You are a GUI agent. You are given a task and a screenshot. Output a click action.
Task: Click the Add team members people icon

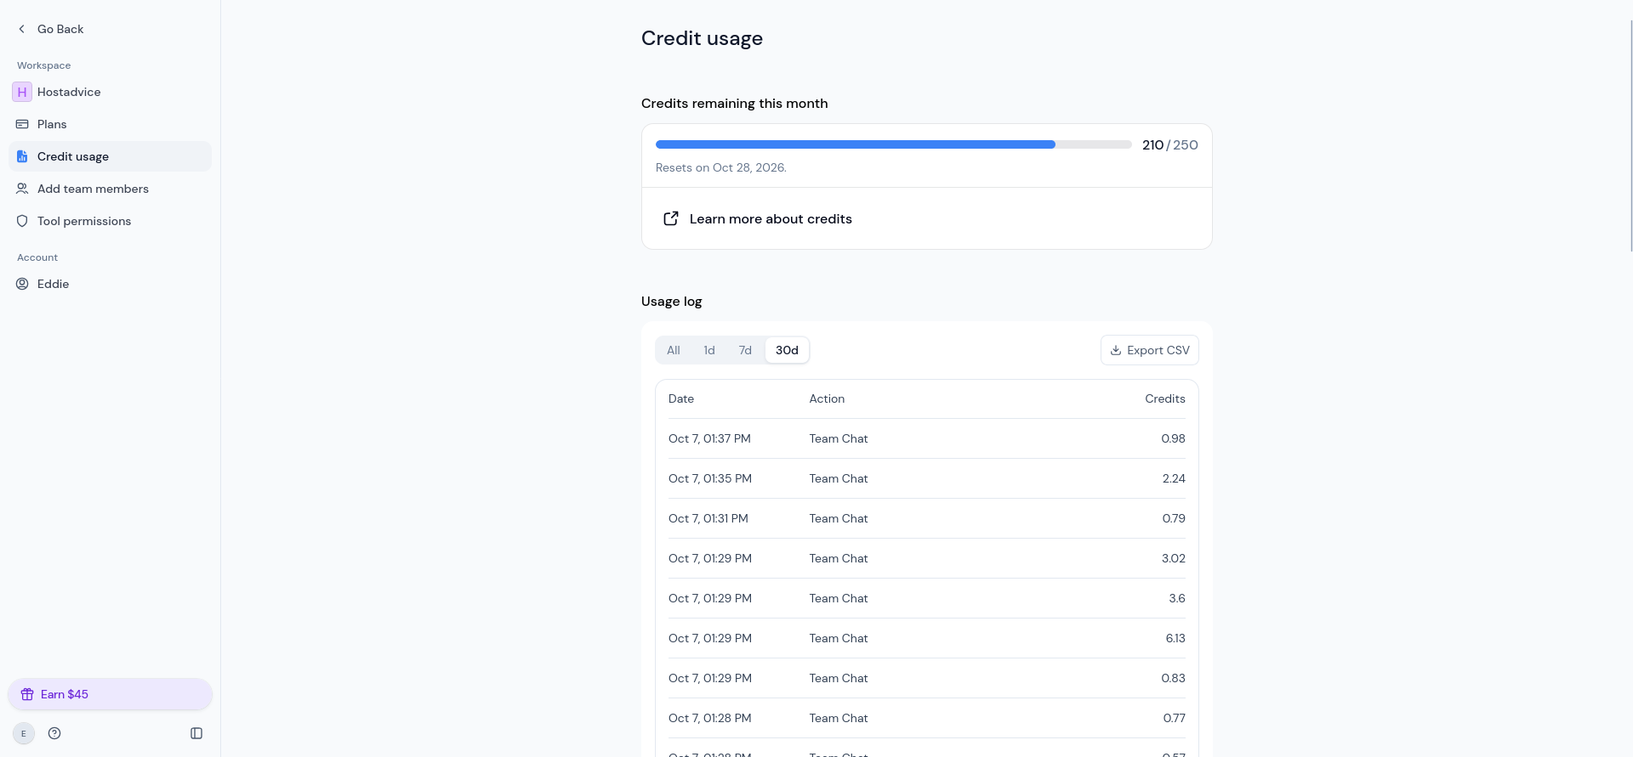tap(22, 189)
